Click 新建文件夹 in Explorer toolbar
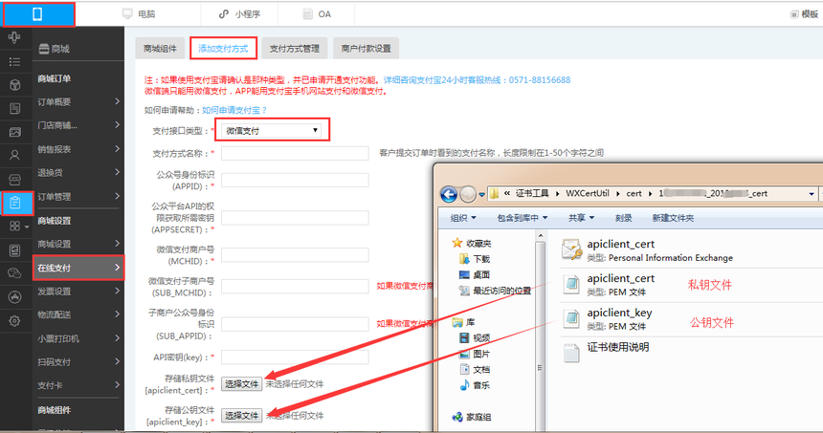 pos(673,218)
